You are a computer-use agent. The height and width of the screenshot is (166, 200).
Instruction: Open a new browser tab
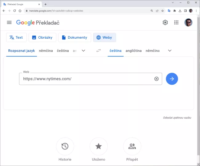coord(46,4)
